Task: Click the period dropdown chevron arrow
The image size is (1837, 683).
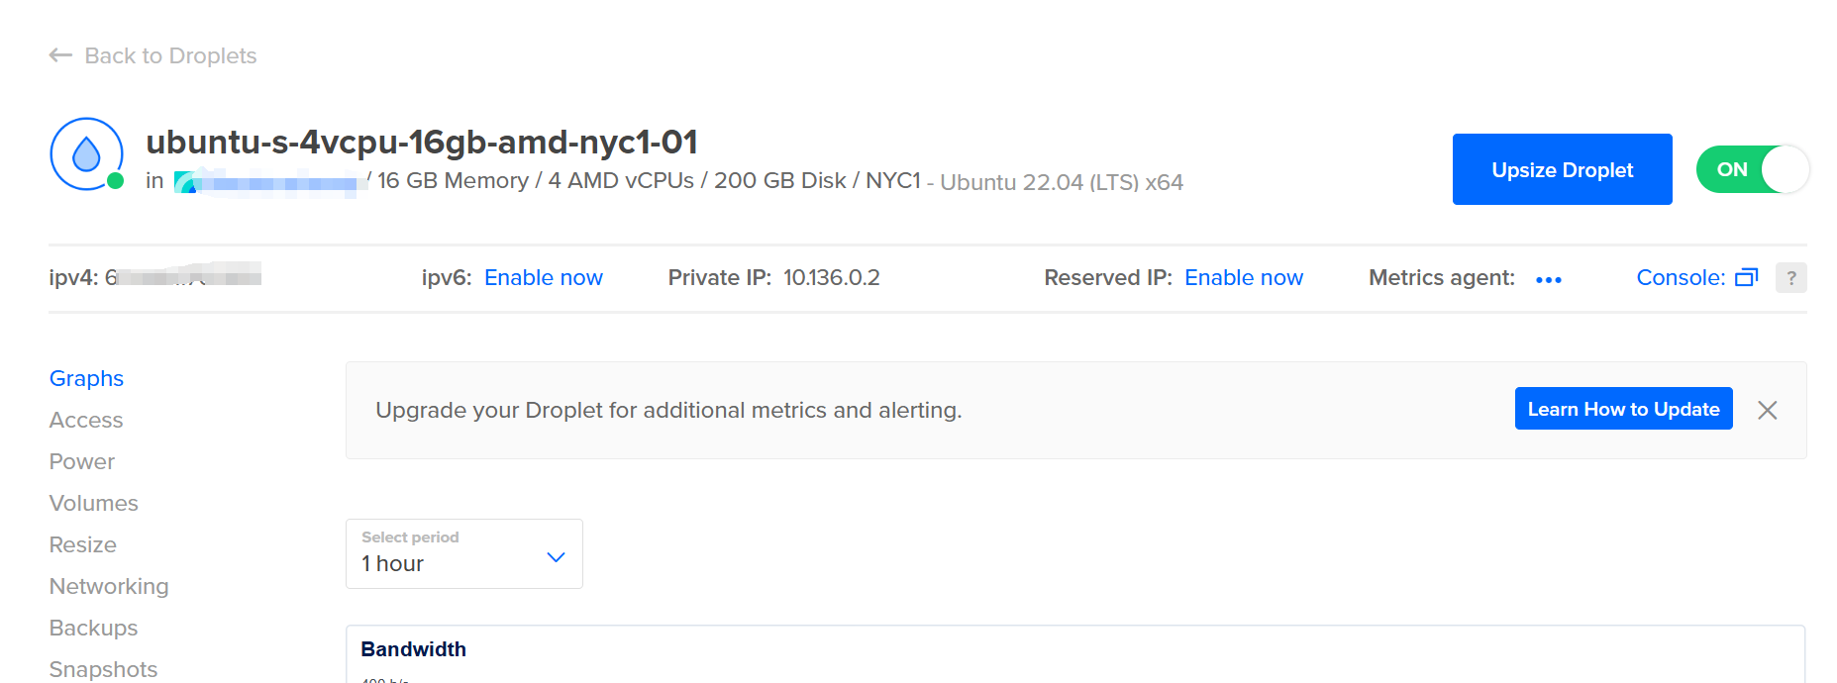Action: [556, 557]
